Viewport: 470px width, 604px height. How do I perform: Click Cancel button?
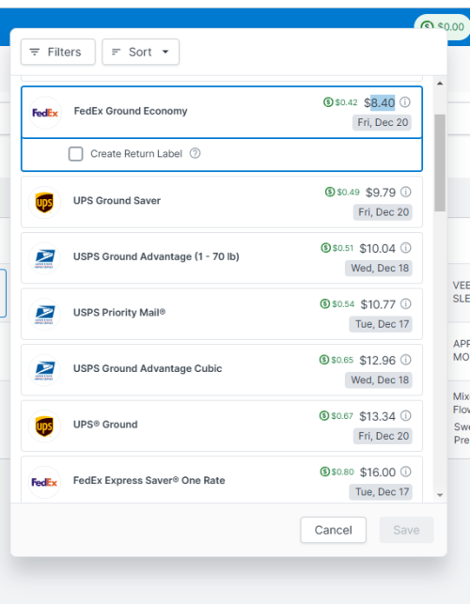coord(333,530)
